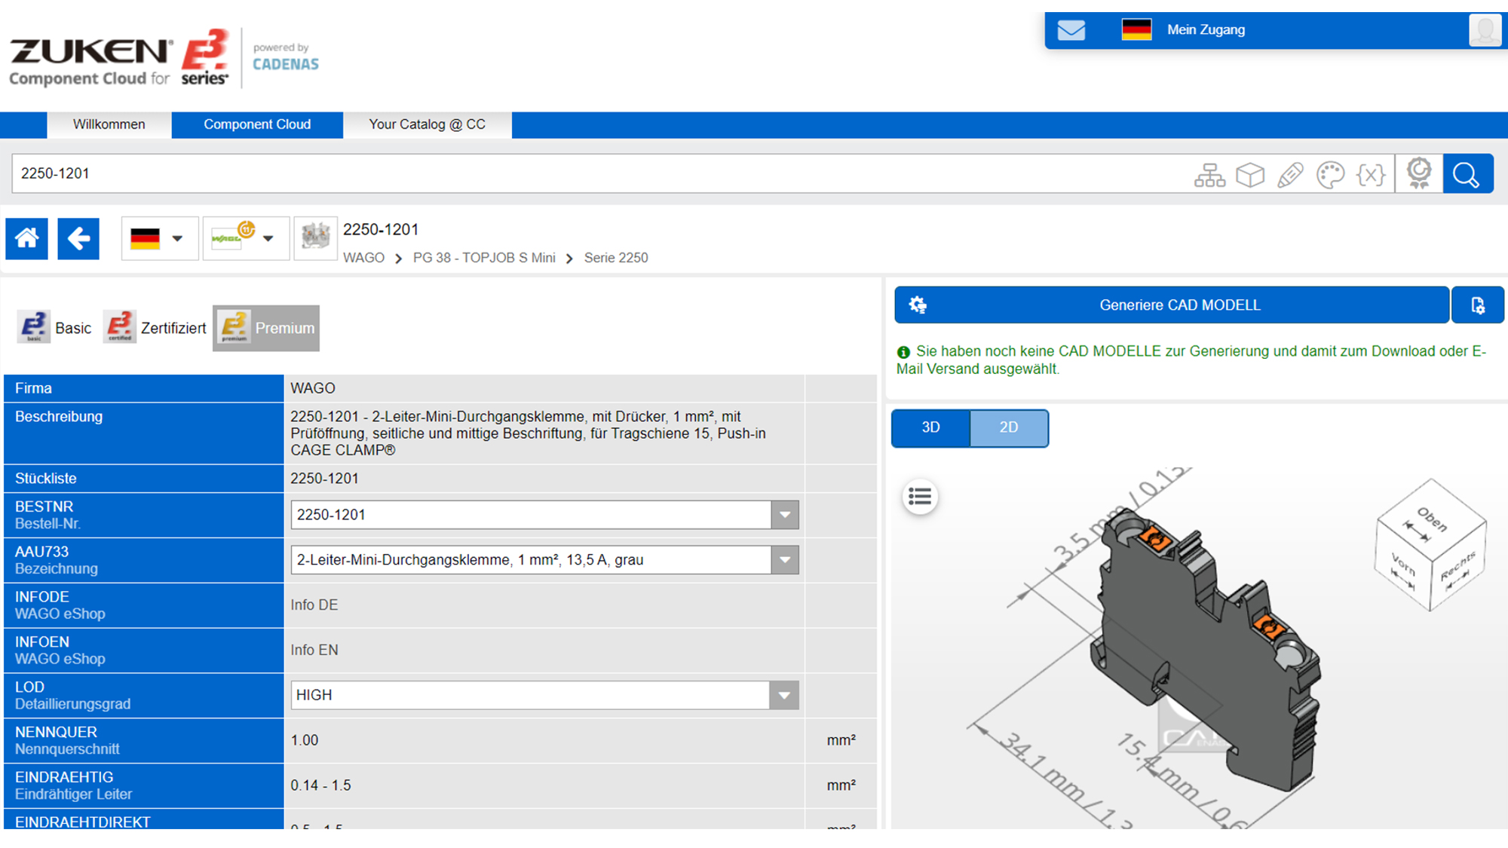This screenshot has height=848, width=1508.
Task: Open the language flag dropdown
Action: click(159, 238)
